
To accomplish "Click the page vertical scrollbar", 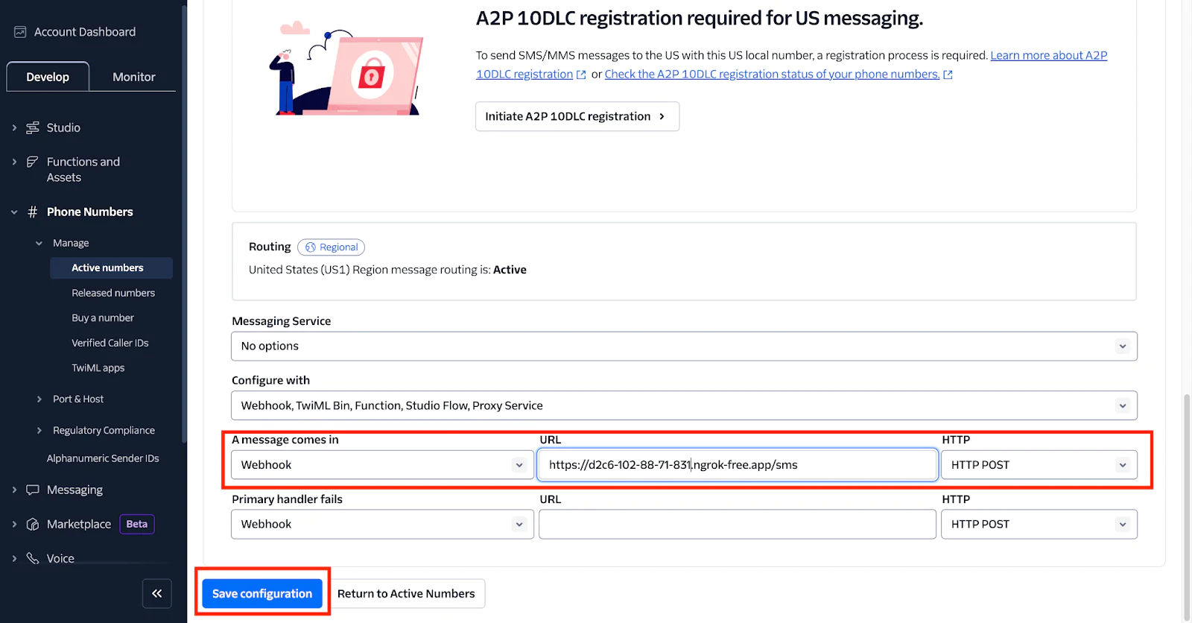I will pos(1187,507).
